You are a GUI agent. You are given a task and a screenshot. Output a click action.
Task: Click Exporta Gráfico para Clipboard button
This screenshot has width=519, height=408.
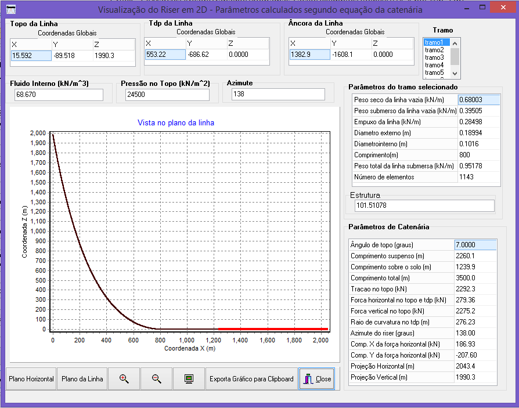click(251, 378)
